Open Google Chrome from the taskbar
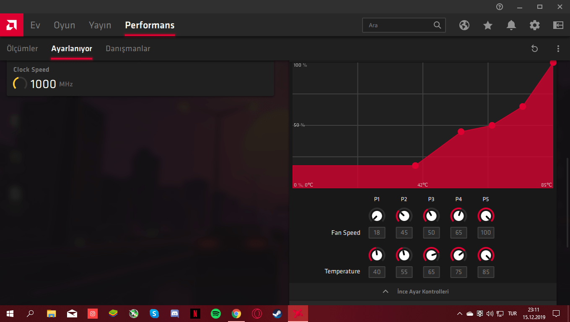Image resolution: width=570 pixels, height=322 pixels. tap(236, 313)
